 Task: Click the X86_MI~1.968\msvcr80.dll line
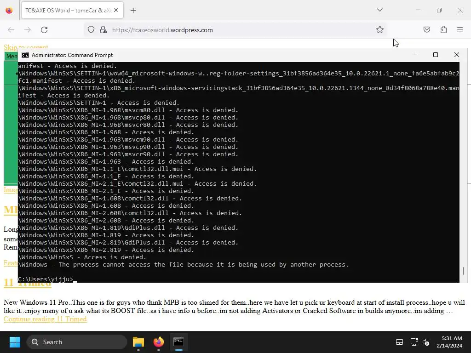pyautogui.click(x=128, y=125)
